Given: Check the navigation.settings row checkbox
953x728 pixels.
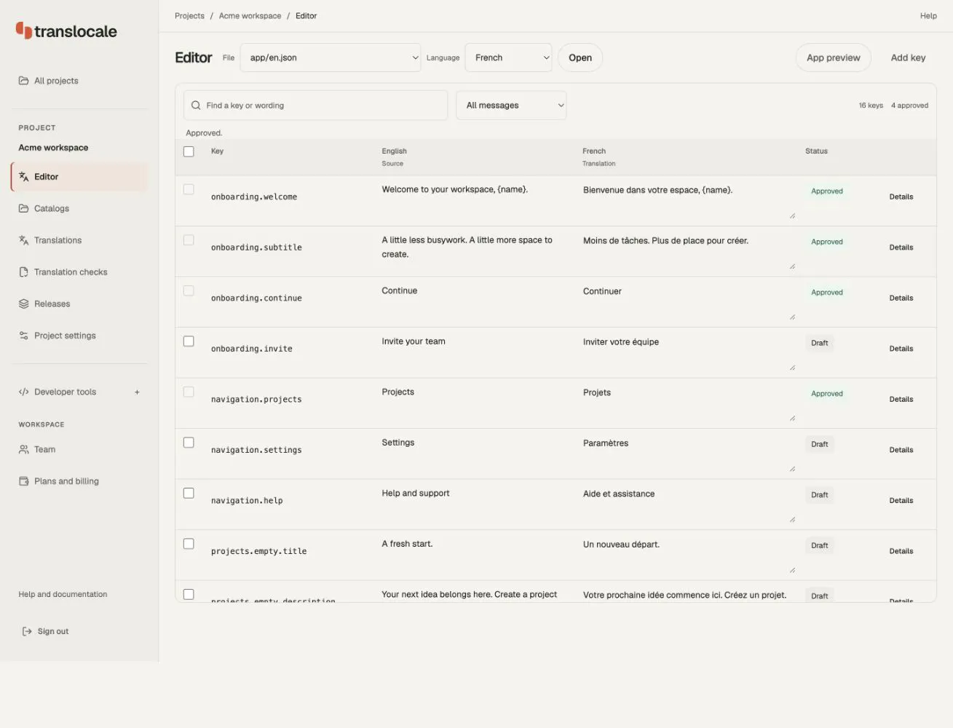Looking at the screenshot, I should 189,443.
